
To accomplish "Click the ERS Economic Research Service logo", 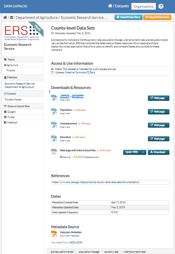I will point(22,33).
